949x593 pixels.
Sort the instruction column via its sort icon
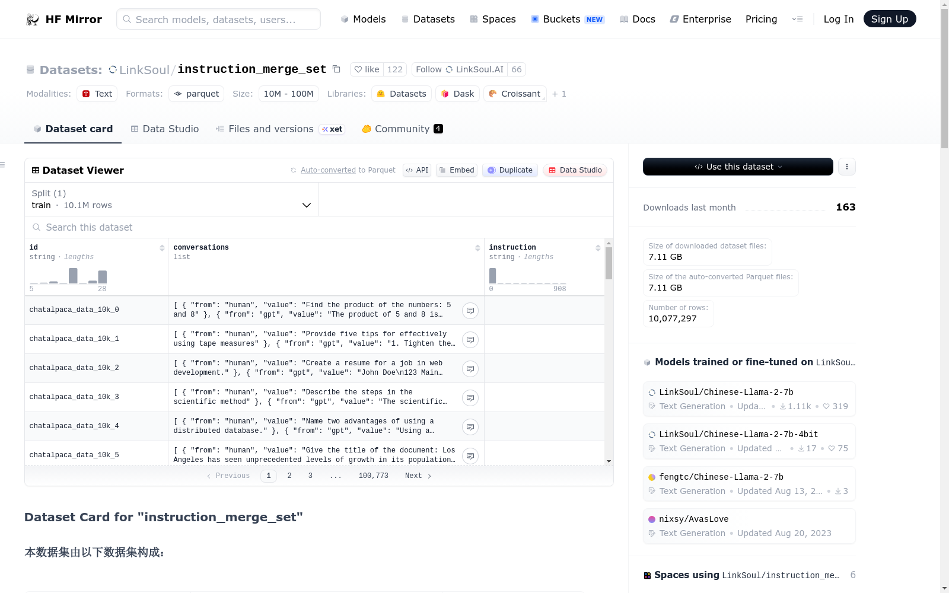point(598,248)
